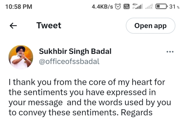Screen dimensions: 183x128
Task: Click the Sukhbir Singh Badal display name
Action: [x=75, y=51]
